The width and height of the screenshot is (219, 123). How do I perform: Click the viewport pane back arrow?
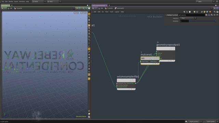(2, 8)
